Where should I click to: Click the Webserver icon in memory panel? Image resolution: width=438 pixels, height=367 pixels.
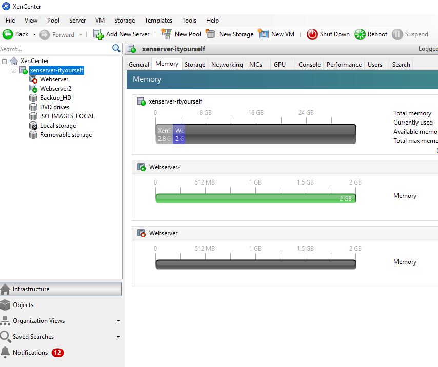142,233
